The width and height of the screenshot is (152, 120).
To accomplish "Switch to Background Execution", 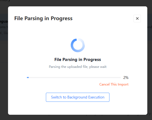I will coord(78,97).
